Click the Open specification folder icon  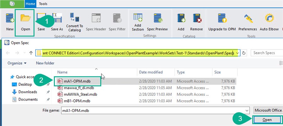click(x=25, y=18)
